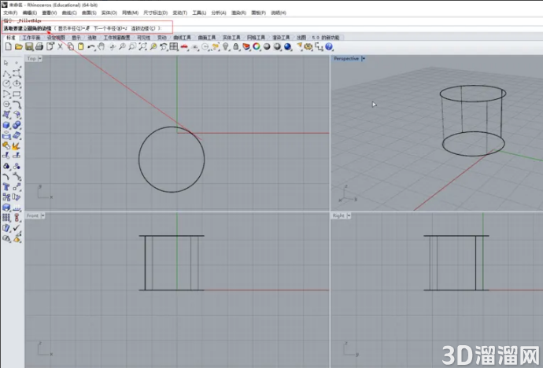Click the Perspective viewport title label
The height and width of the screenshot is (368, 543).
tap(346, 58)
